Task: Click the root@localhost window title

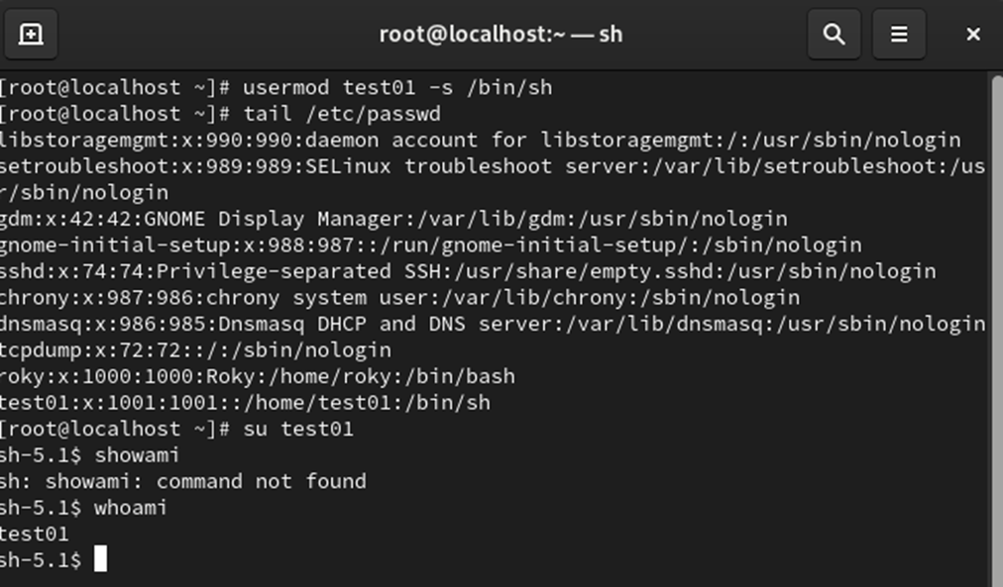Action: coord(501,35)
